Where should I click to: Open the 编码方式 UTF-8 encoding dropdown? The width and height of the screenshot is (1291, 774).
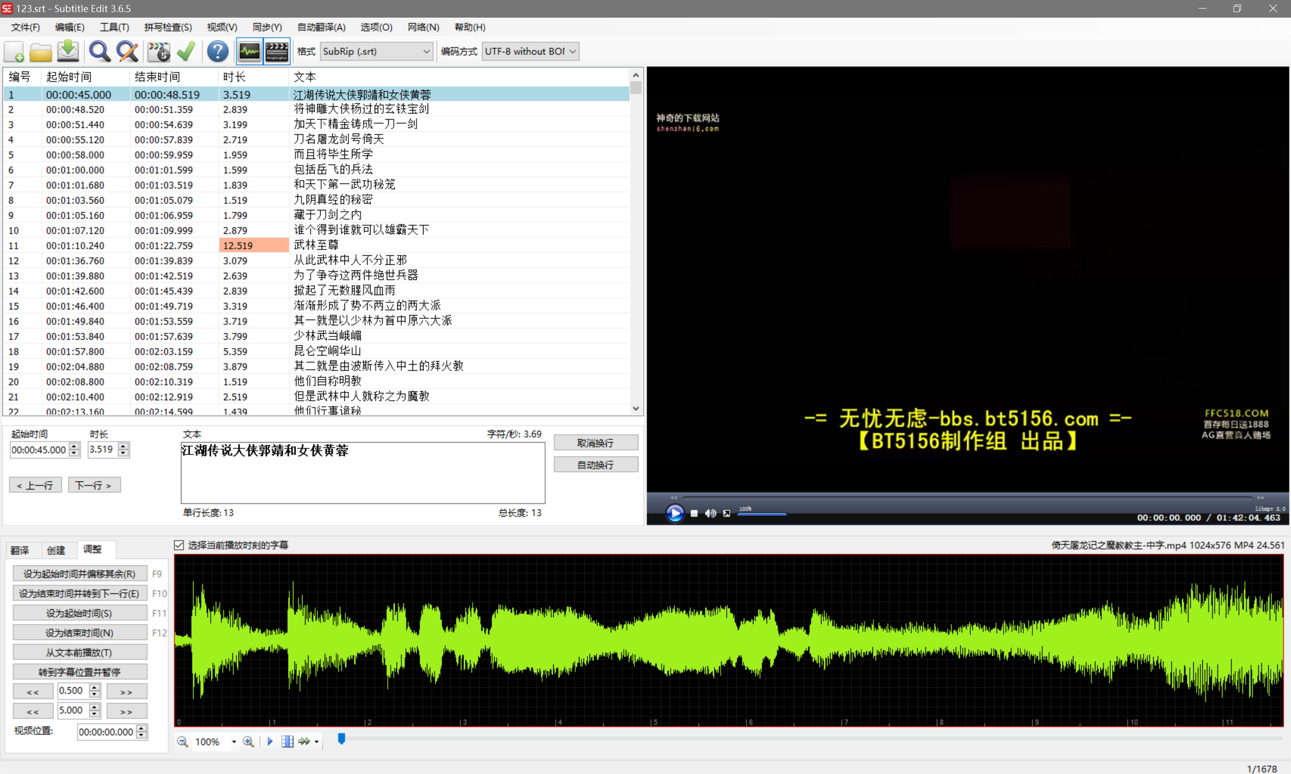click(572, 51)
